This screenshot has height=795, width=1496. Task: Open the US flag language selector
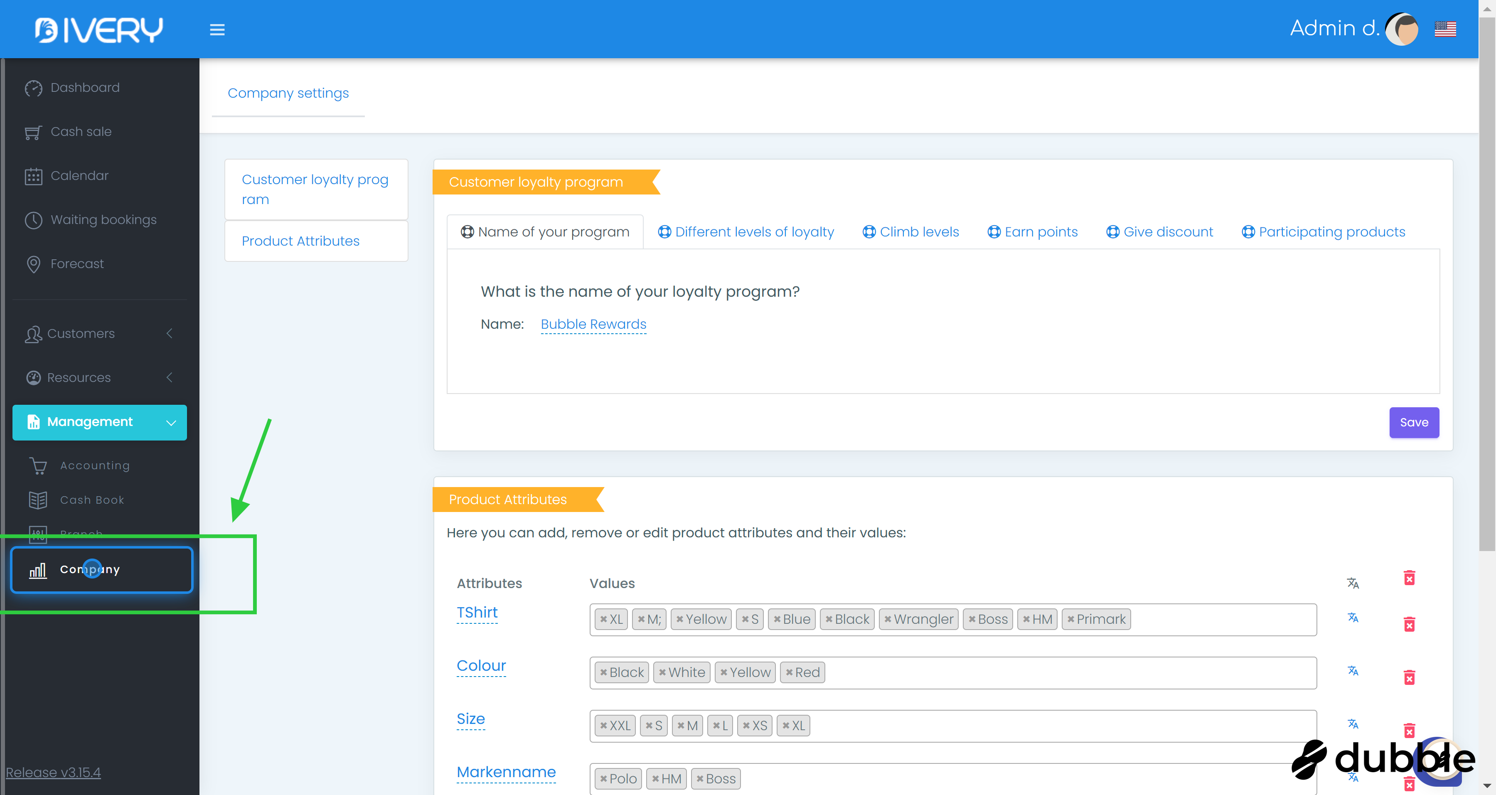tap(1445, 28)
